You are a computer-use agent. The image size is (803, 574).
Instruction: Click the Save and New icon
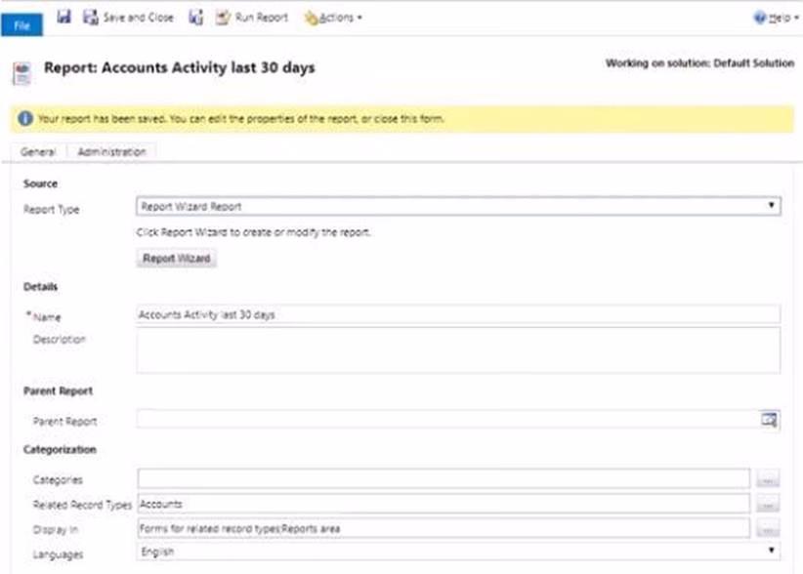pyautogui.click(x=195, y=18)
